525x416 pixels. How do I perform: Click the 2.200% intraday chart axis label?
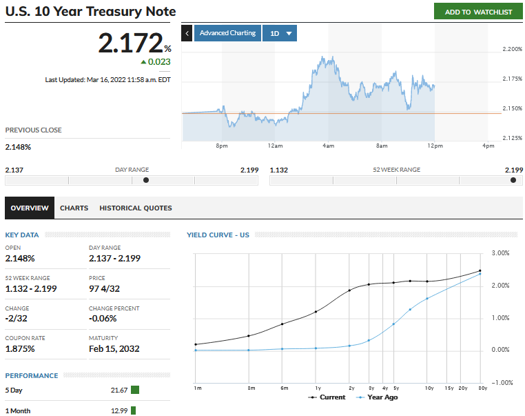pos(513,49)
